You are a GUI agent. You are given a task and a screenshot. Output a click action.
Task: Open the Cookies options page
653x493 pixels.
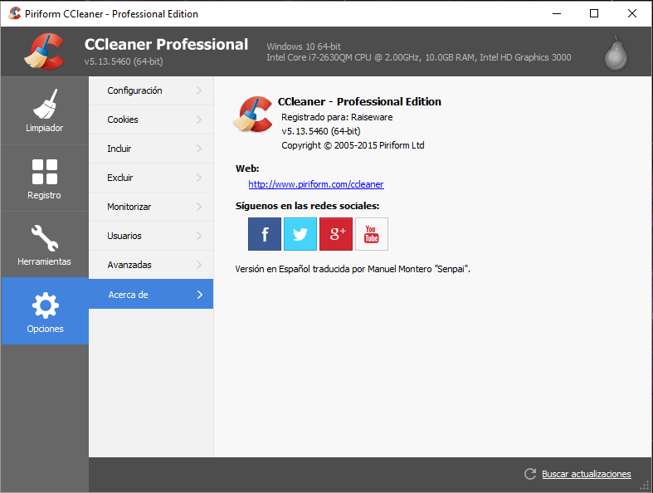click(151, 120)
